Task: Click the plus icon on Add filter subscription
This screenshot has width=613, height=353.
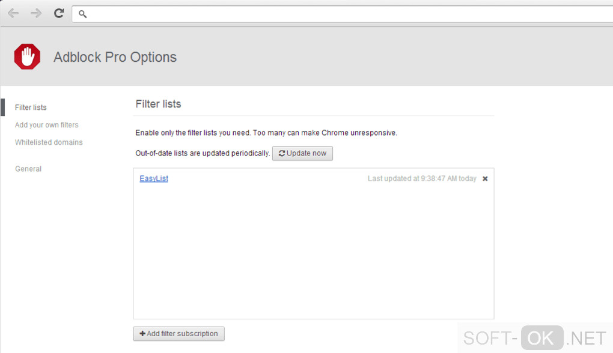Action: [x=142, y=334]
